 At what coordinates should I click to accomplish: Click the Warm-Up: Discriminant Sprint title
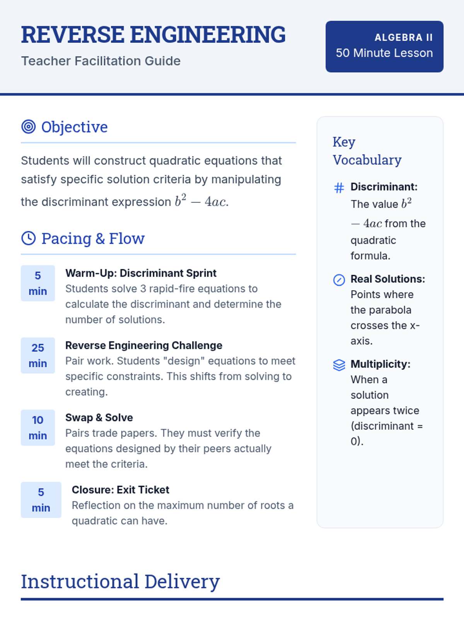[141, 273]
